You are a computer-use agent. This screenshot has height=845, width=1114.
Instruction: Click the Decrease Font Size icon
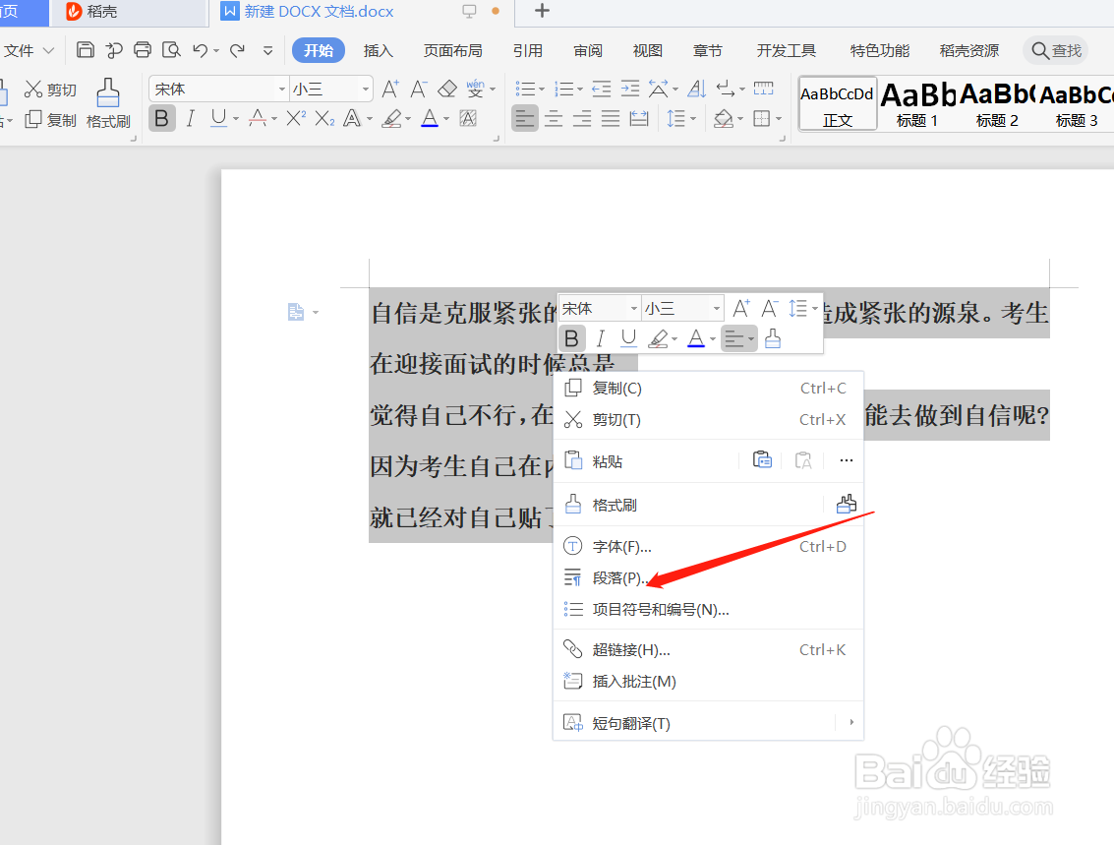point(417,89)
